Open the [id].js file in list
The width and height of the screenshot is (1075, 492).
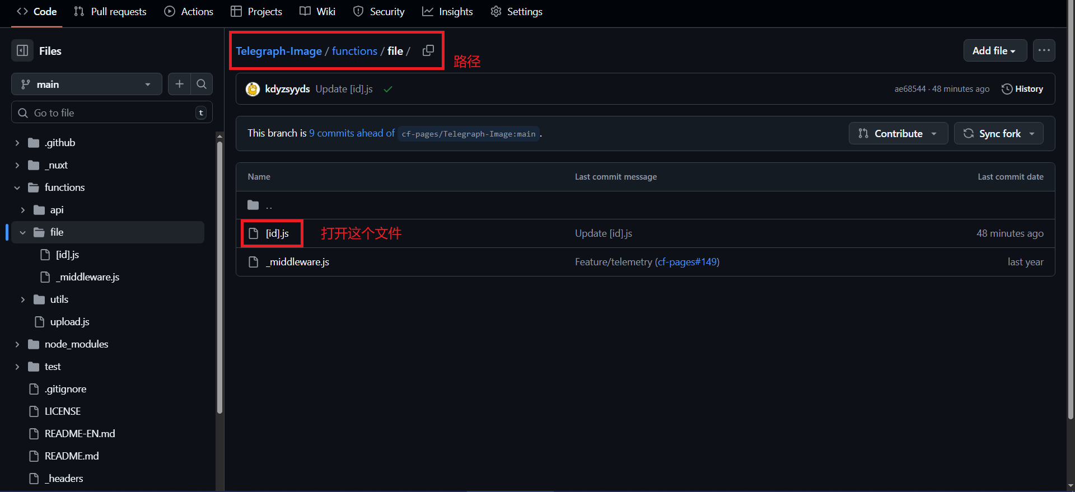click(277, 233)
